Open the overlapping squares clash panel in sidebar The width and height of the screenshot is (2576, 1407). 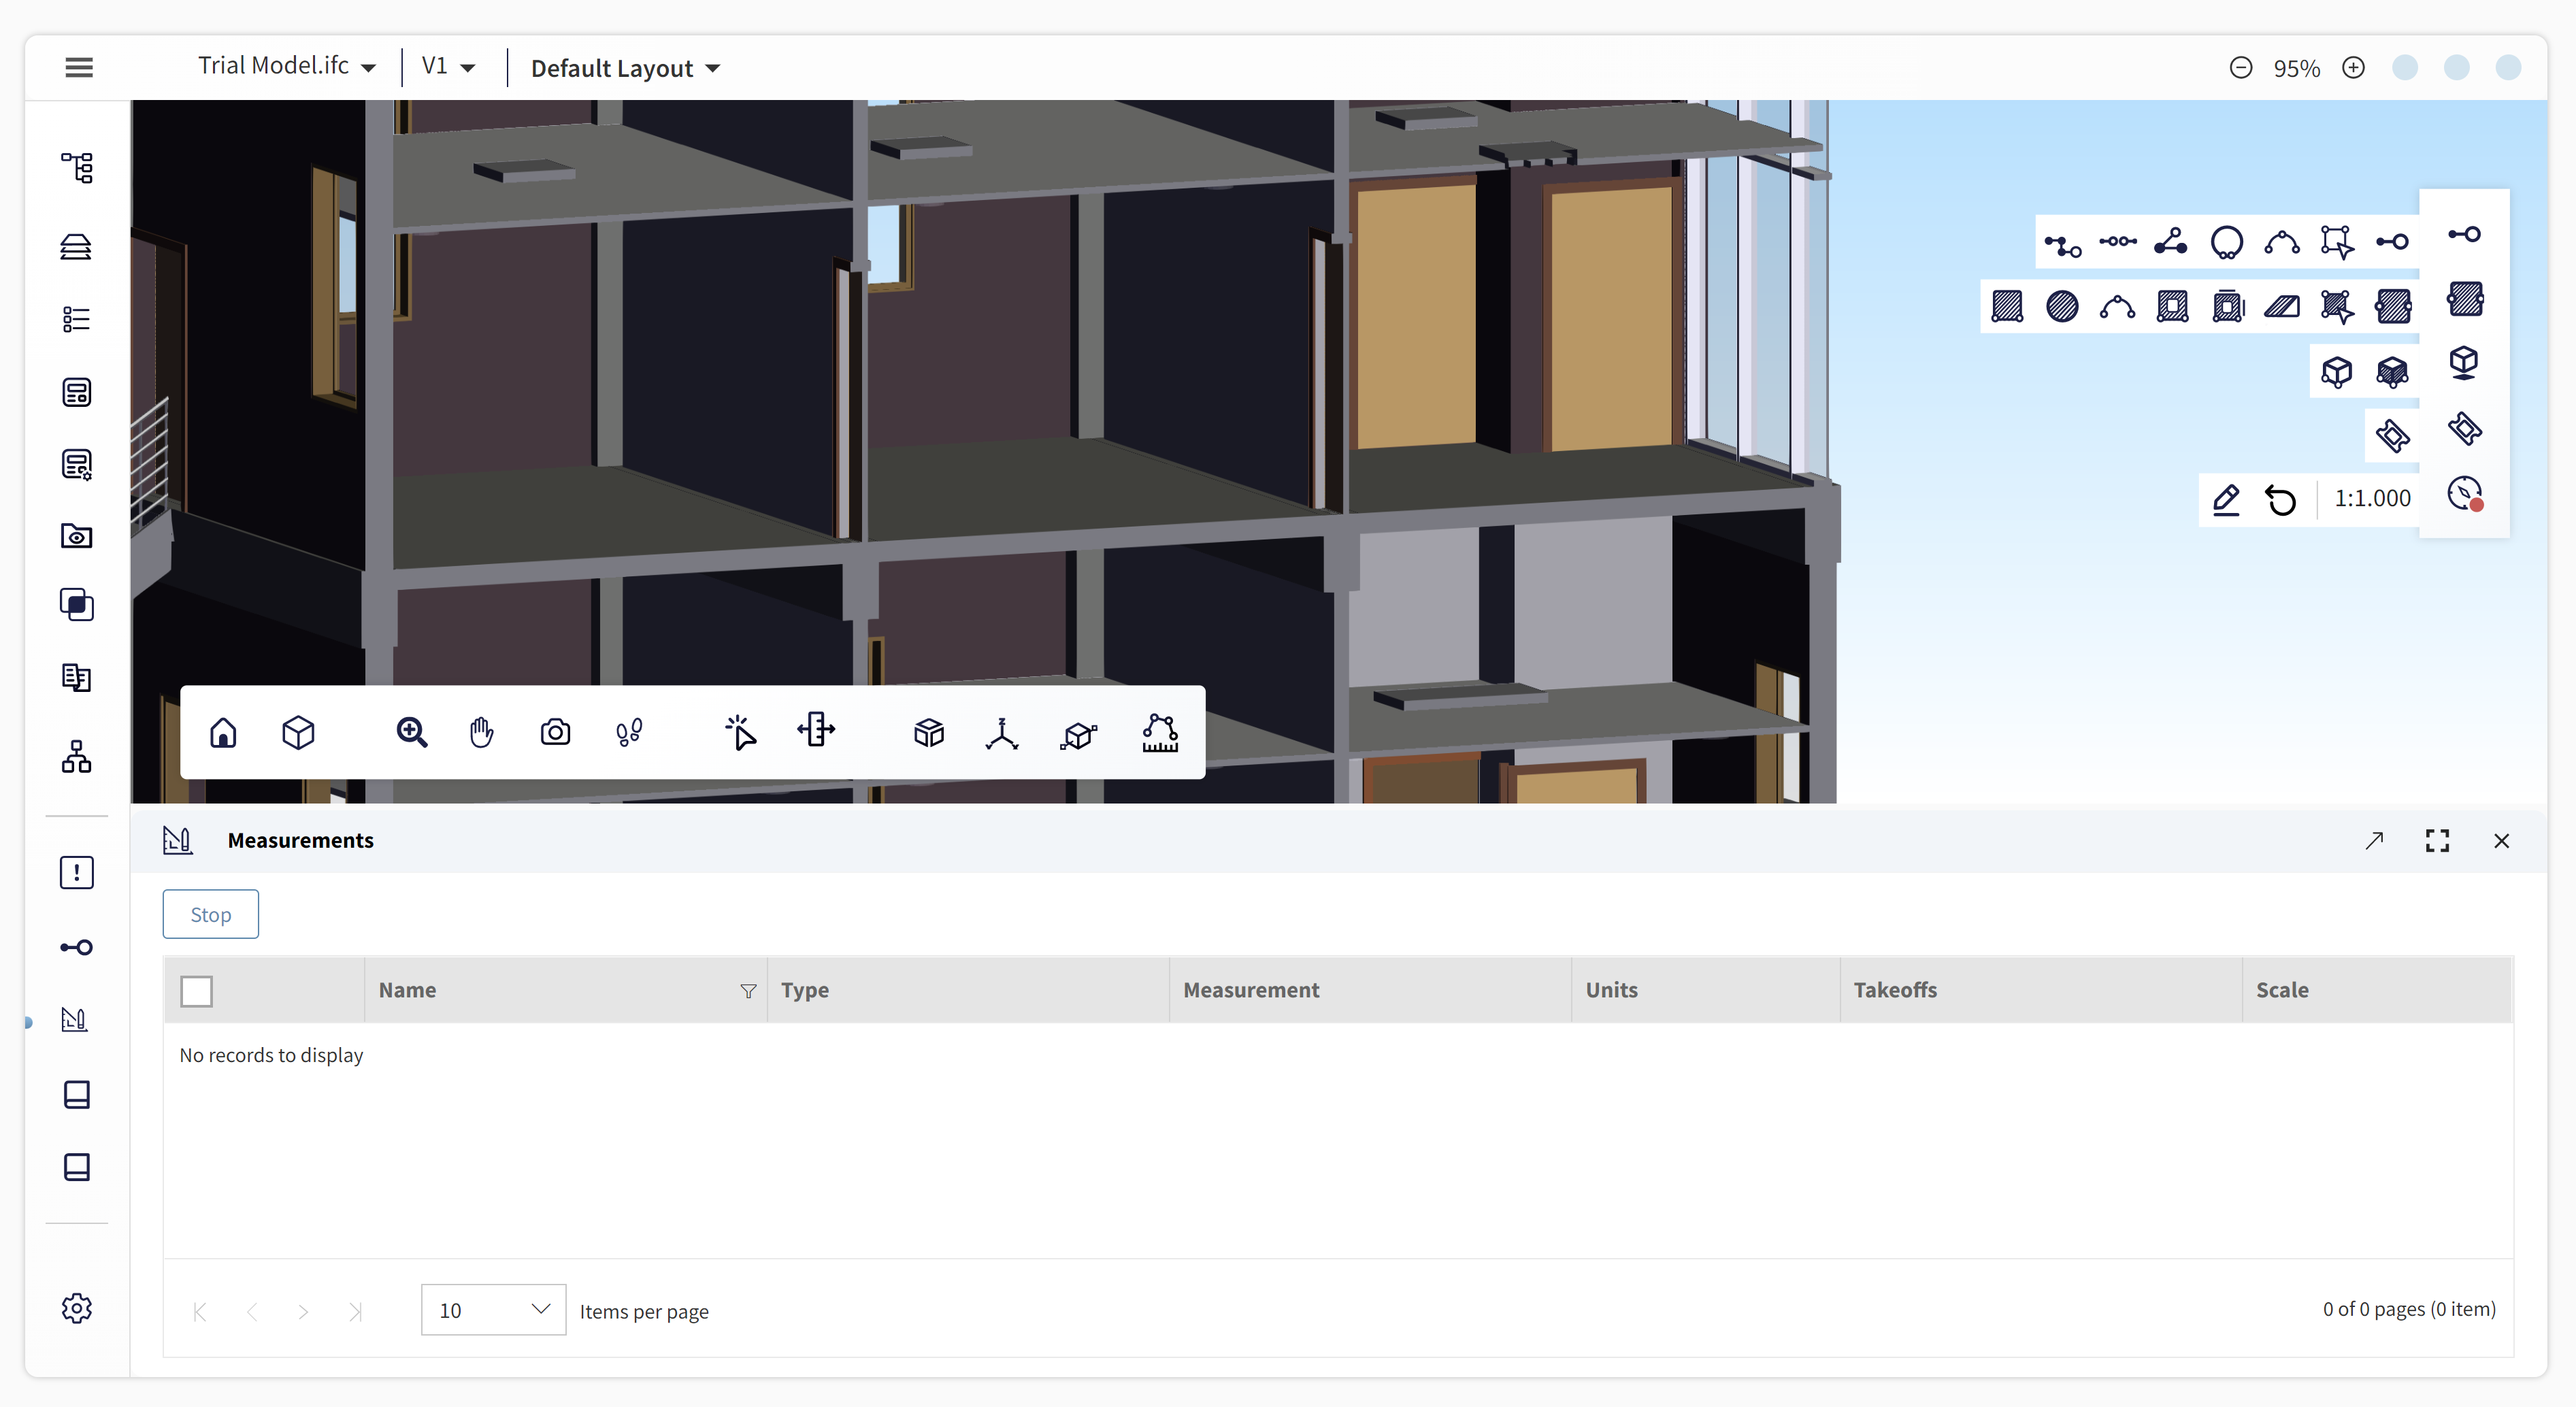point(77,604)
